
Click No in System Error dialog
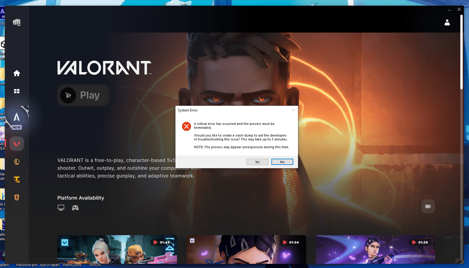(282, 162)
